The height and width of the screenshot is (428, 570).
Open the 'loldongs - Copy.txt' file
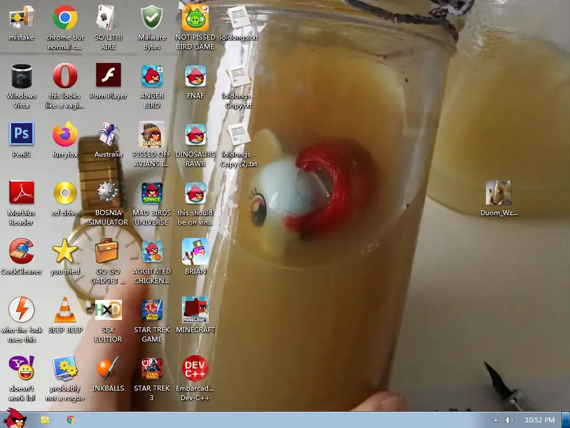pos(238,76)
